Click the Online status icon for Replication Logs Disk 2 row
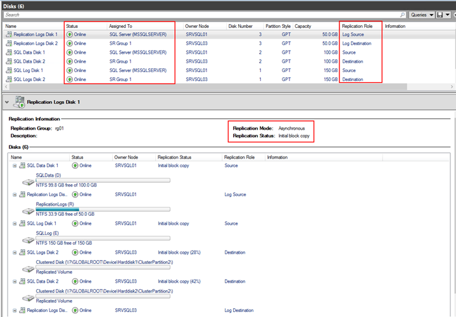 pyautogui.click(x=70, y=43)
